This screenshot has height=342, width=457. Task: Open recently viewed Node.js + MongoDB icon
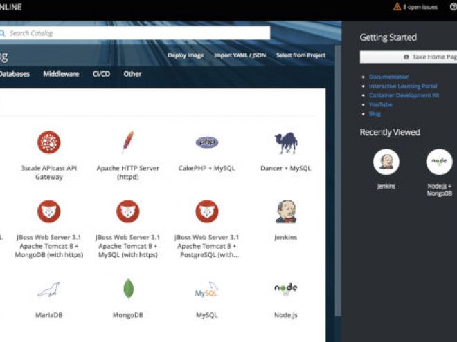(x=439, y=162)
